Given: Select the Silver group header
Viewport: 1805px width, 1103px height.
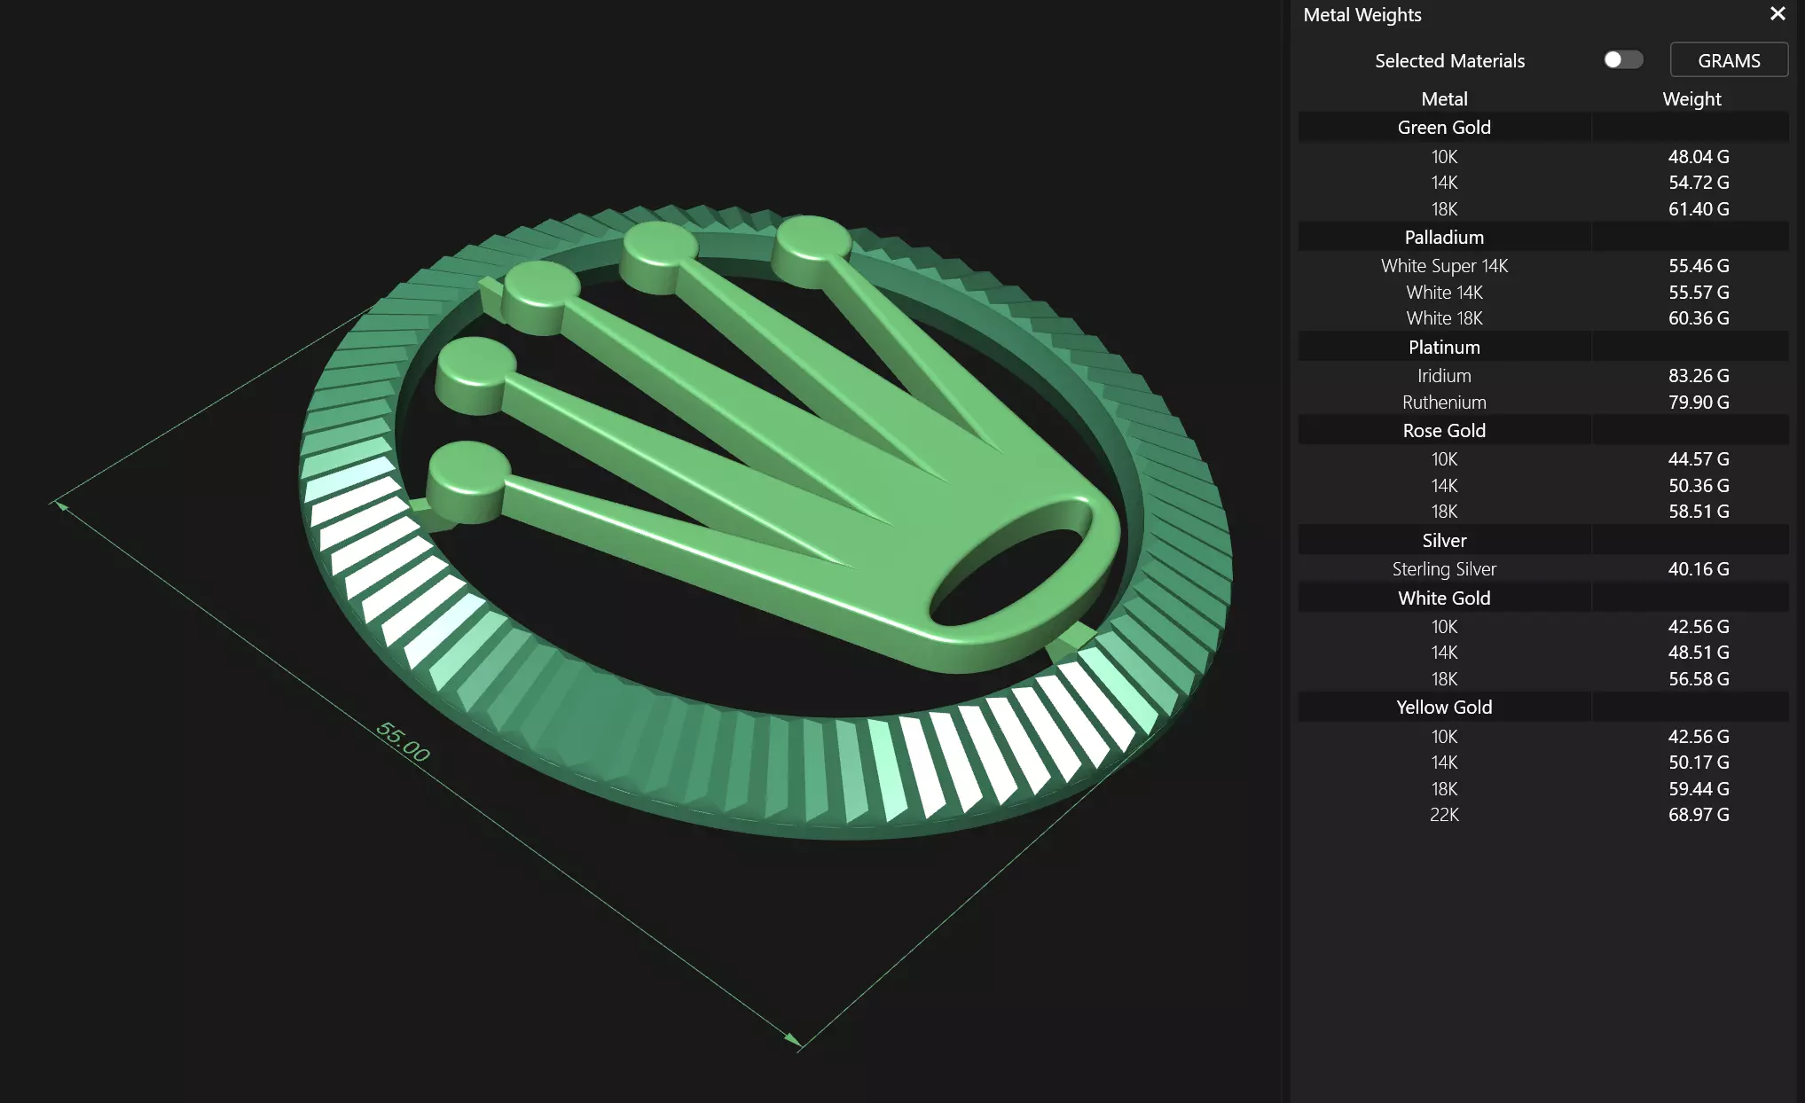Looking at the screenshot, I should [1444, 541].
